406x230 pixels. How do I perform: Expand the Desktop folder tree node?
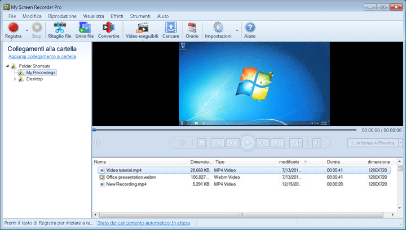[x=15, y=79]
